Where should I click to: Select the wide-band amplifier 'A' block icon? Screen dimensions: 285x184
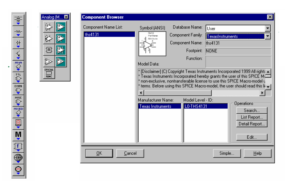tap(49, 50)
